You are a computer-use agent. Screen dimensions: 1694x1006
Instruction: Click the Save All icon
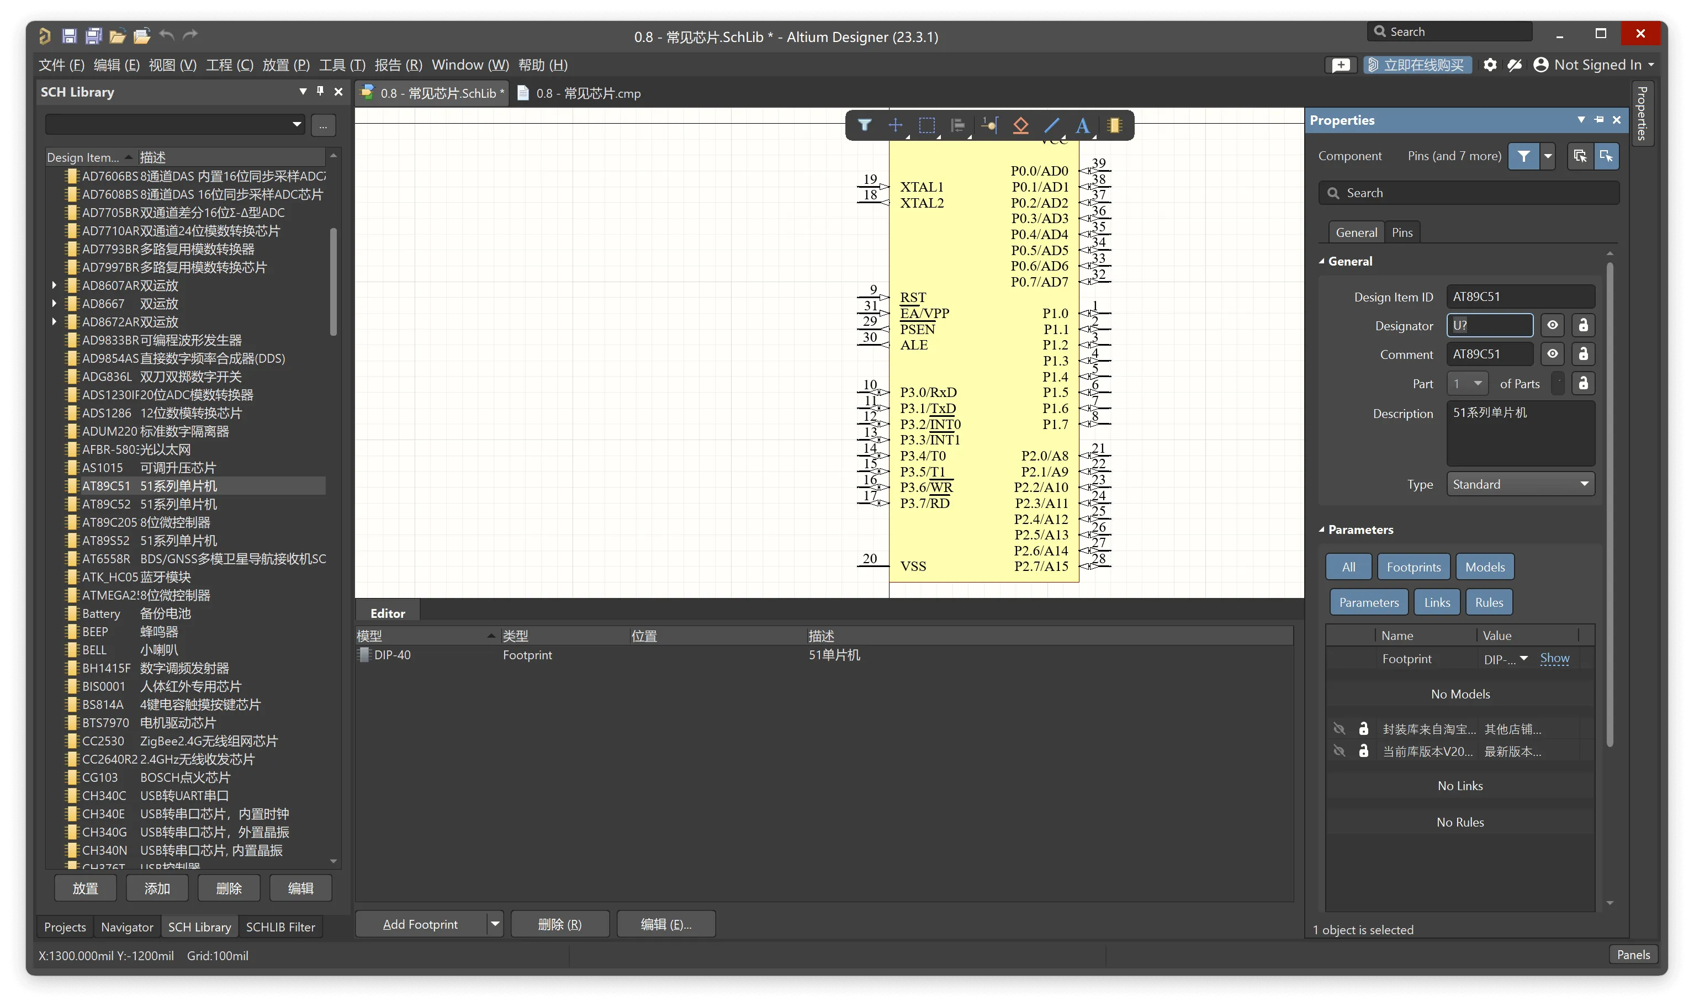tap(93, 35)
